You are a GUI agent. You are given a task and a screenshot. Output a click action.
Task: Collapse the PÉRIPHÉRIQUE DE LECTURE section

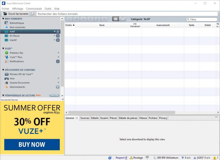(x=3, y=95)
